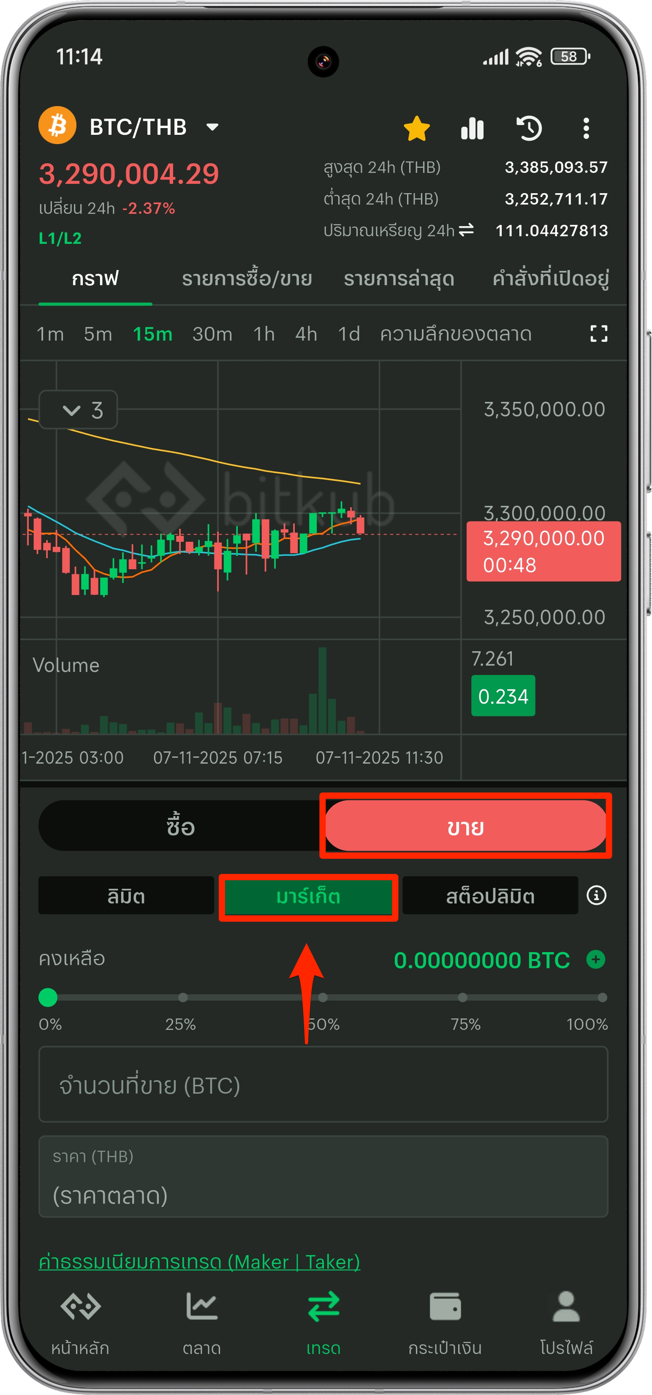This screenshot has height=1395, width=652.
Task: Open the BTC/THB pair dropdown arrow
Action: point(213,127)
